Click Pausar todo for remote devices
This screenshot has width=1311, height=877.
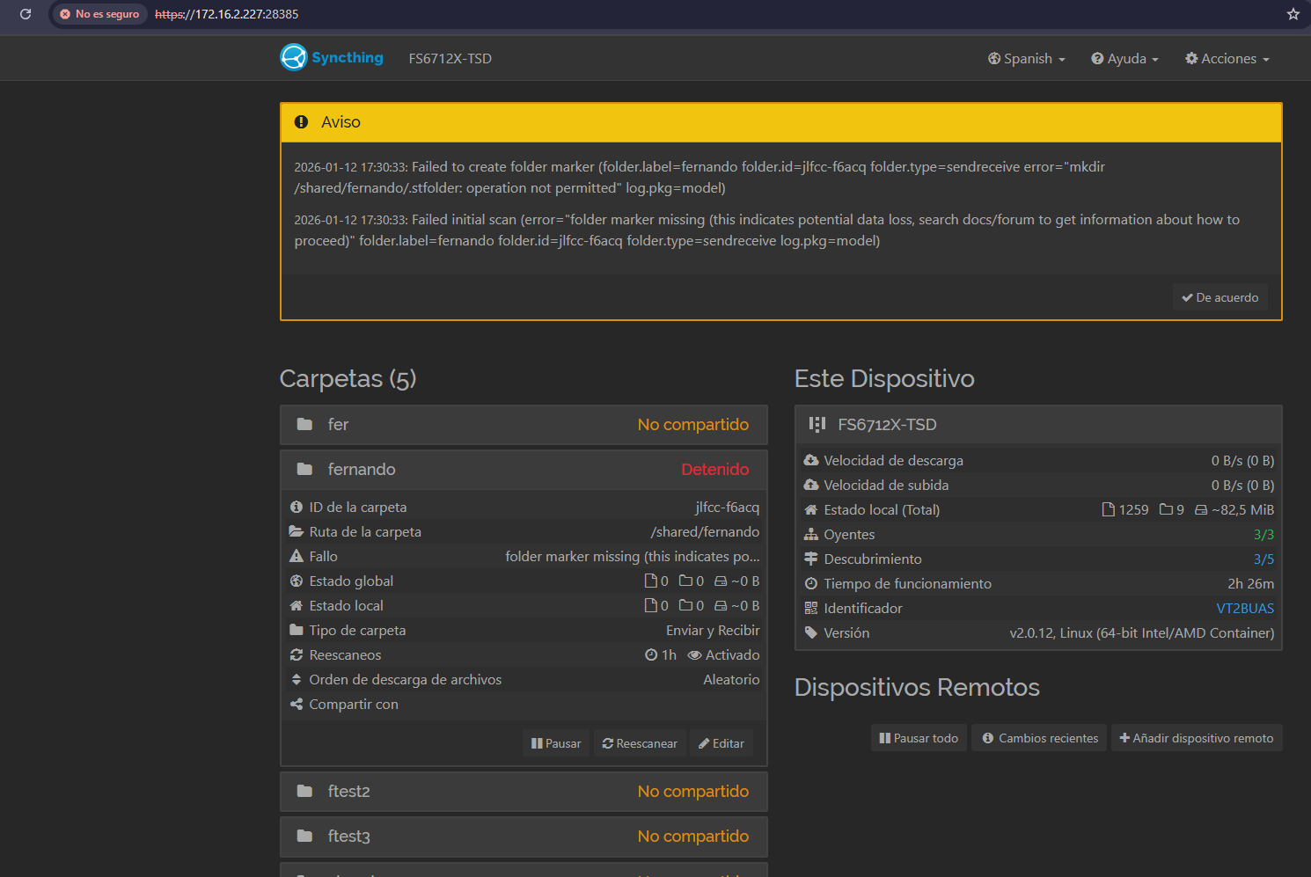[919, 739]
